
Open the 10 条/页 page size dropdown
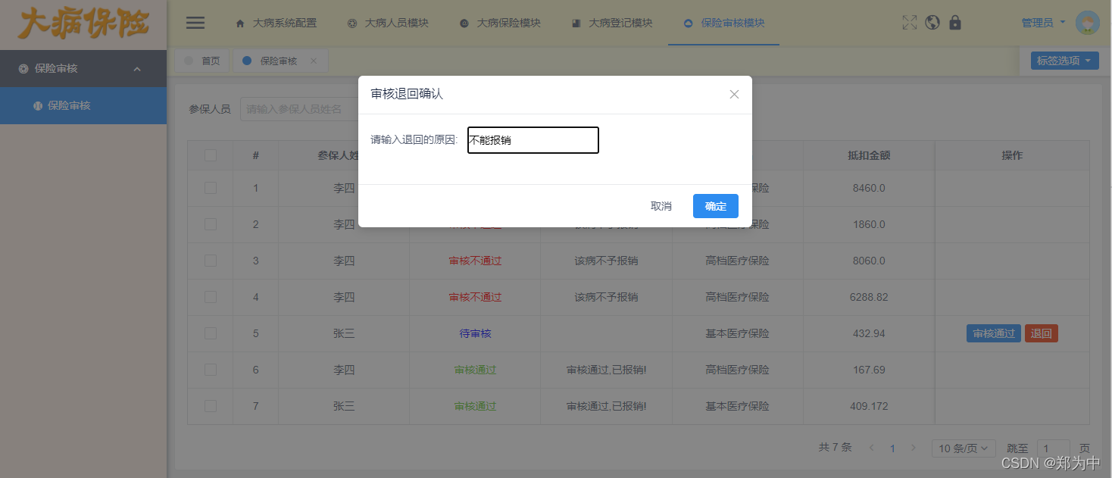[x=963, y=448]
